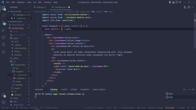
Task: Collapse the pages folder
Action: [x=16, y=38]
